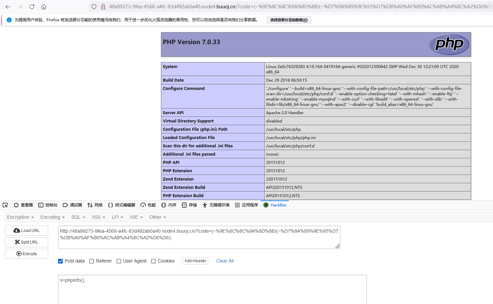The height and width of the screenshot is (304, 493).
Task: Open the browser home page icon
Action: tap(43, 7)
